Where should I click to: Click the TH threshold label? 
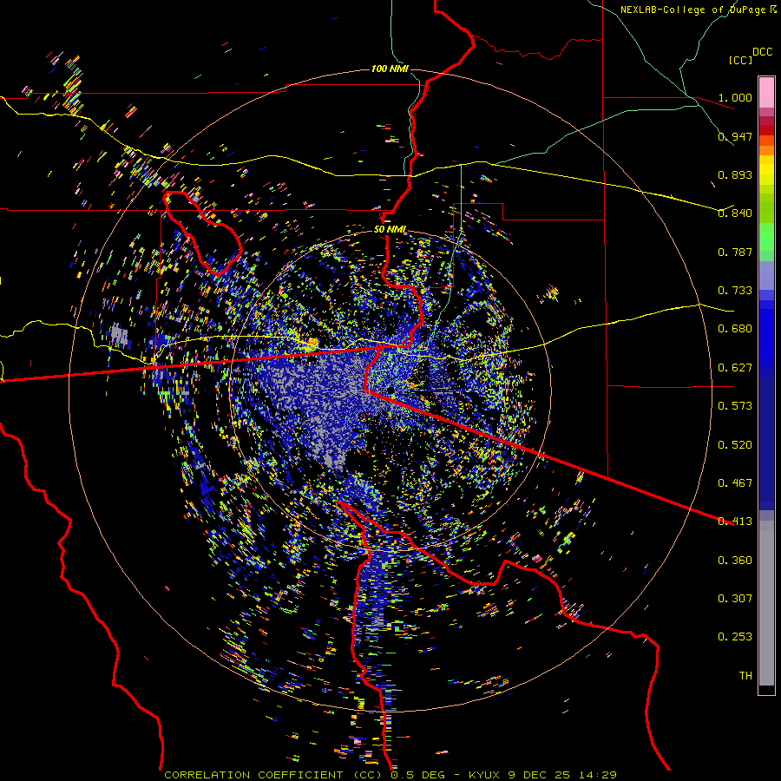click(745, 676)
